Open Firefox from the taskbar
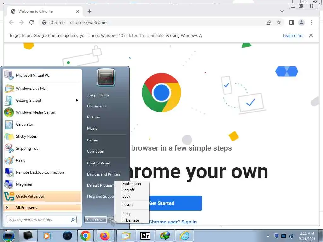 (x=105, y=236)
